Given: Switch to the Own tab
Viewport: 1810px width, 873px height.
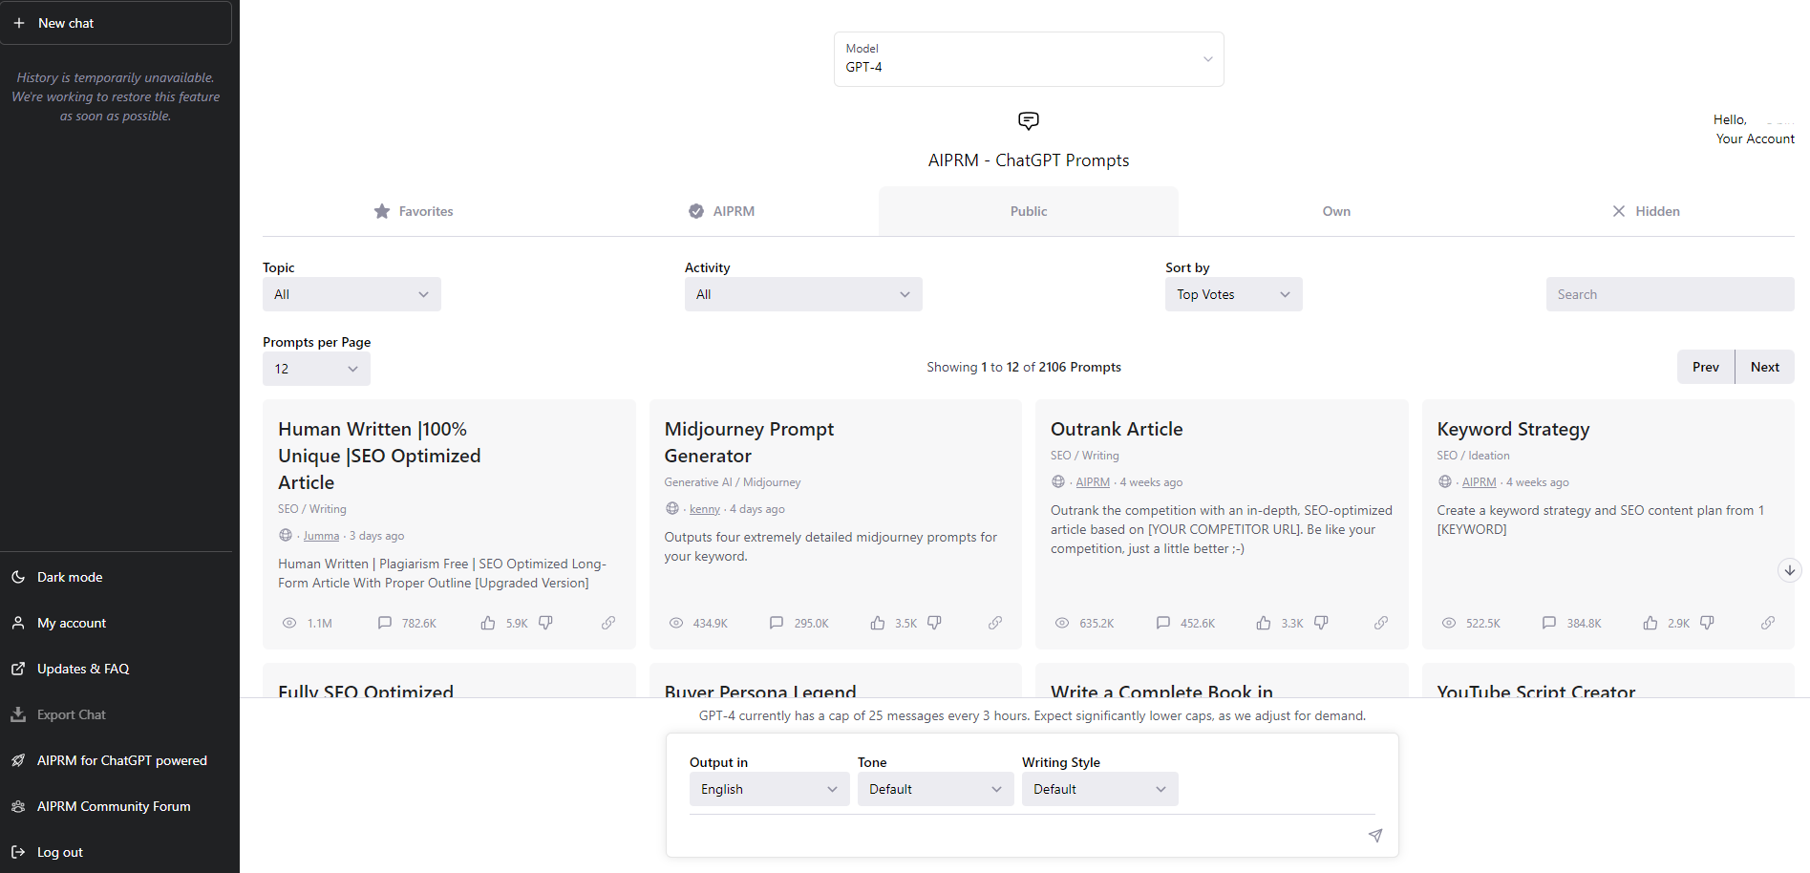Looking at the screenshot, I should tap(1336, 211).
